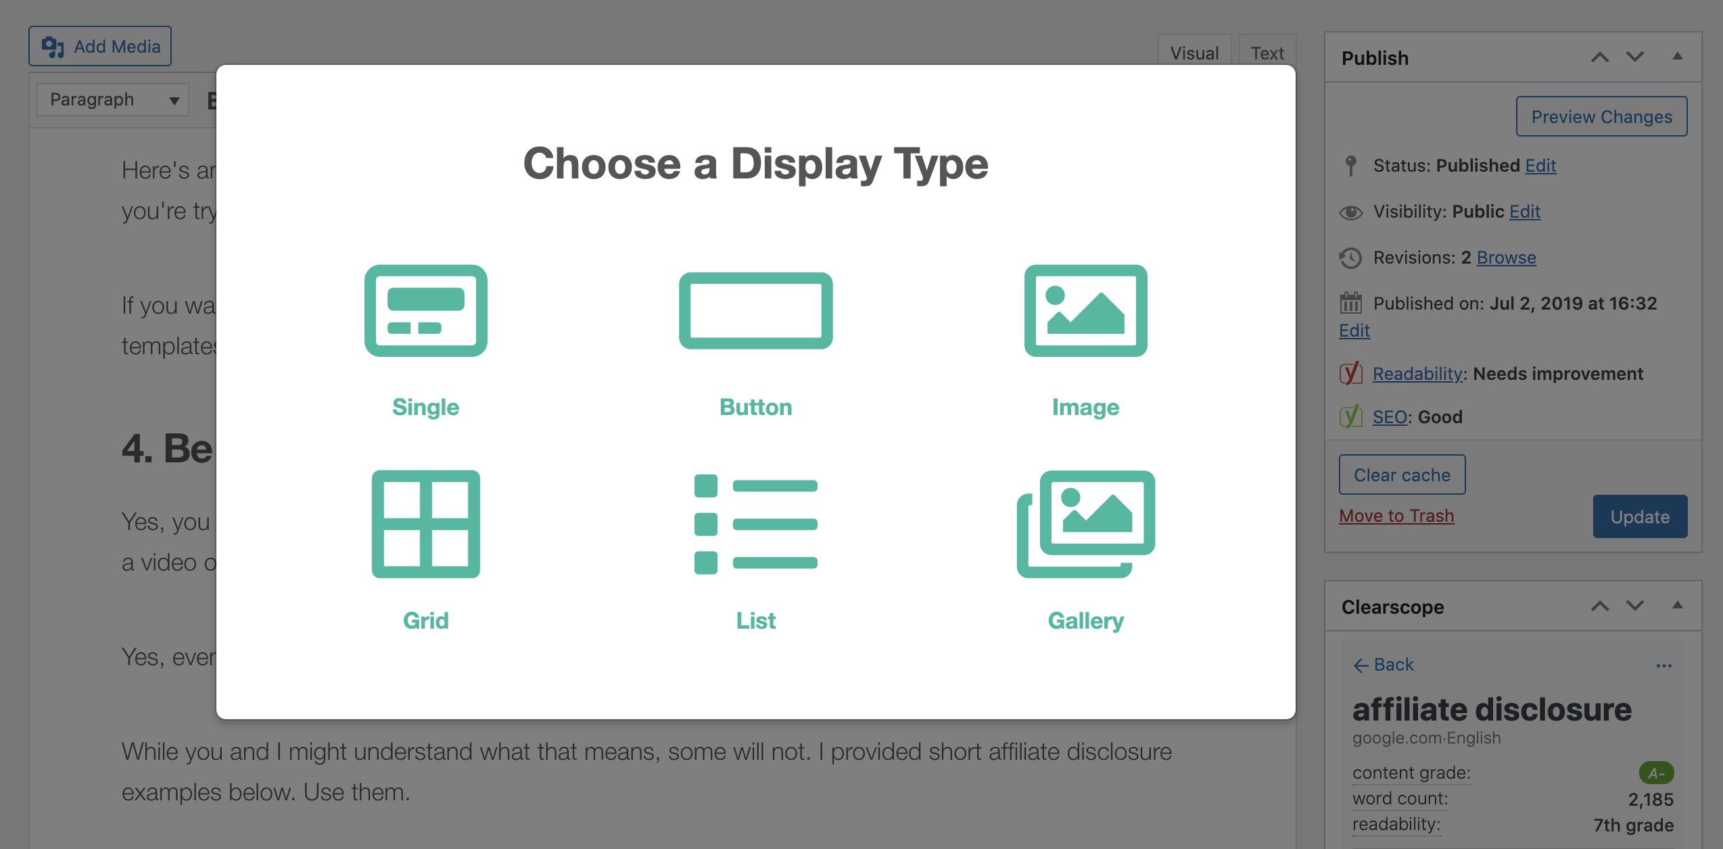Switch to the Text editor tab
Viewport: 1723px width, 849px height.
(x=1267, y=53)
